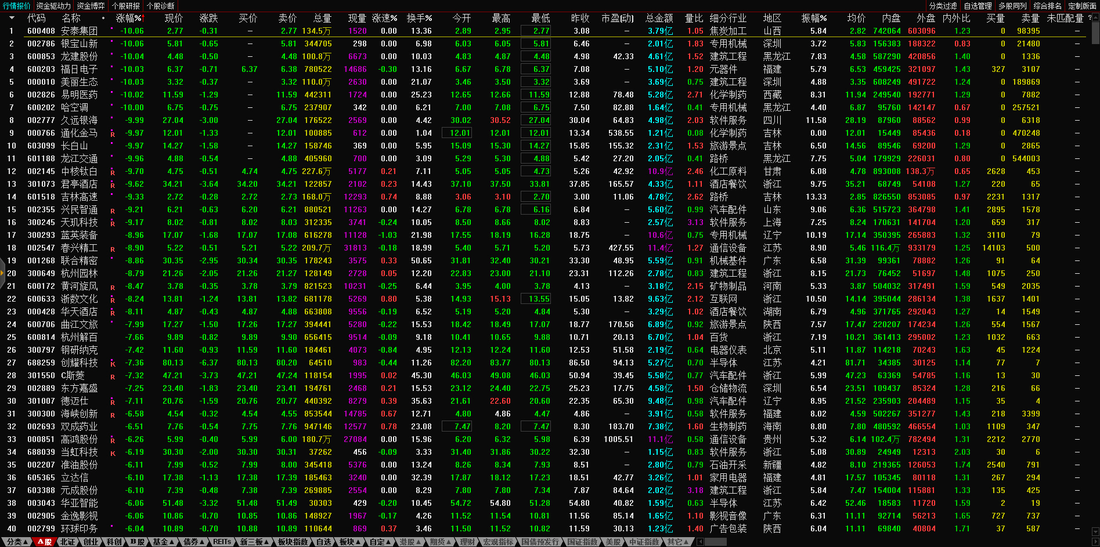Open 分类过滤 button
The height and width of the screenshot is (547, 1100).
tap(943, 6)
